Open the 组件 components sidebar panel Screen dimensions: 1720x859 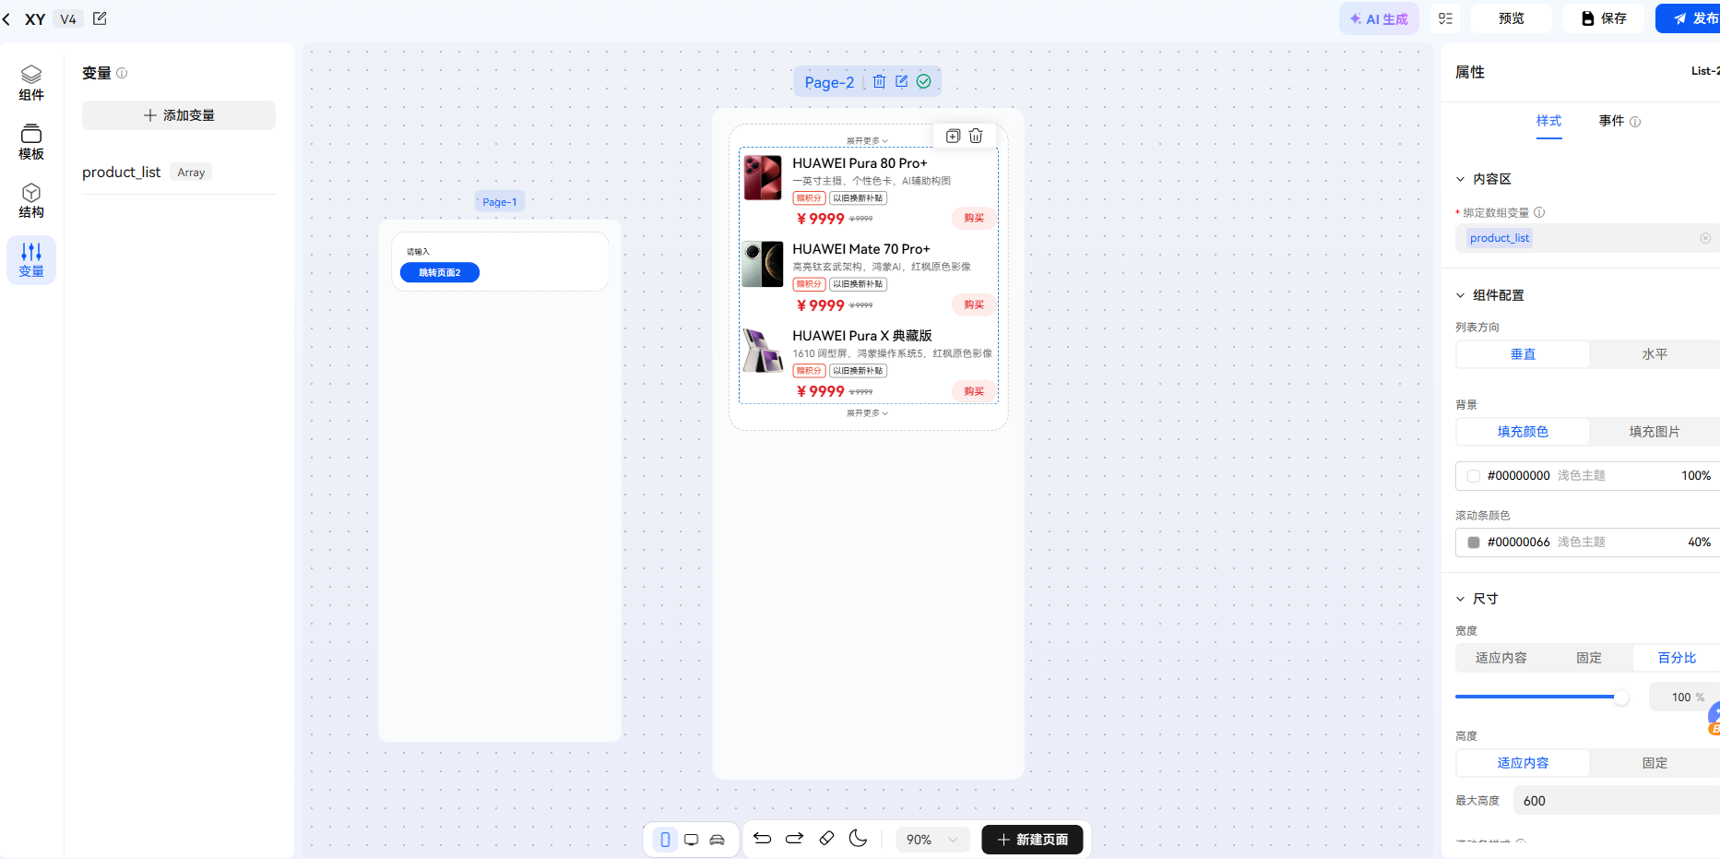pyautogui.click(x=31, y=83)
